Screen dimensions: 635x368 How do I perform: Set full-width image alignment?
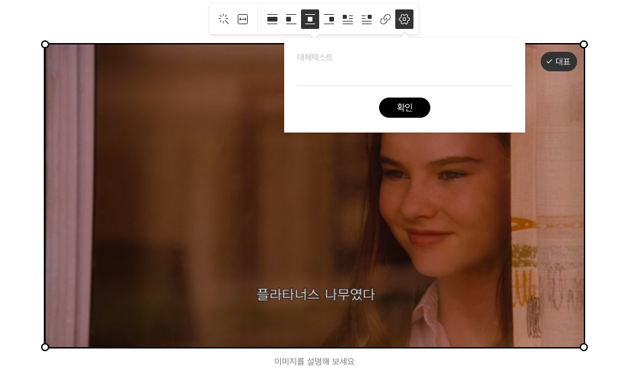(272, 19)
